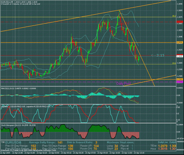This screenshot has width=184, height=155.
Task: Click the '22 Apr 23:45' time axis label
Action: coord(18,153)
